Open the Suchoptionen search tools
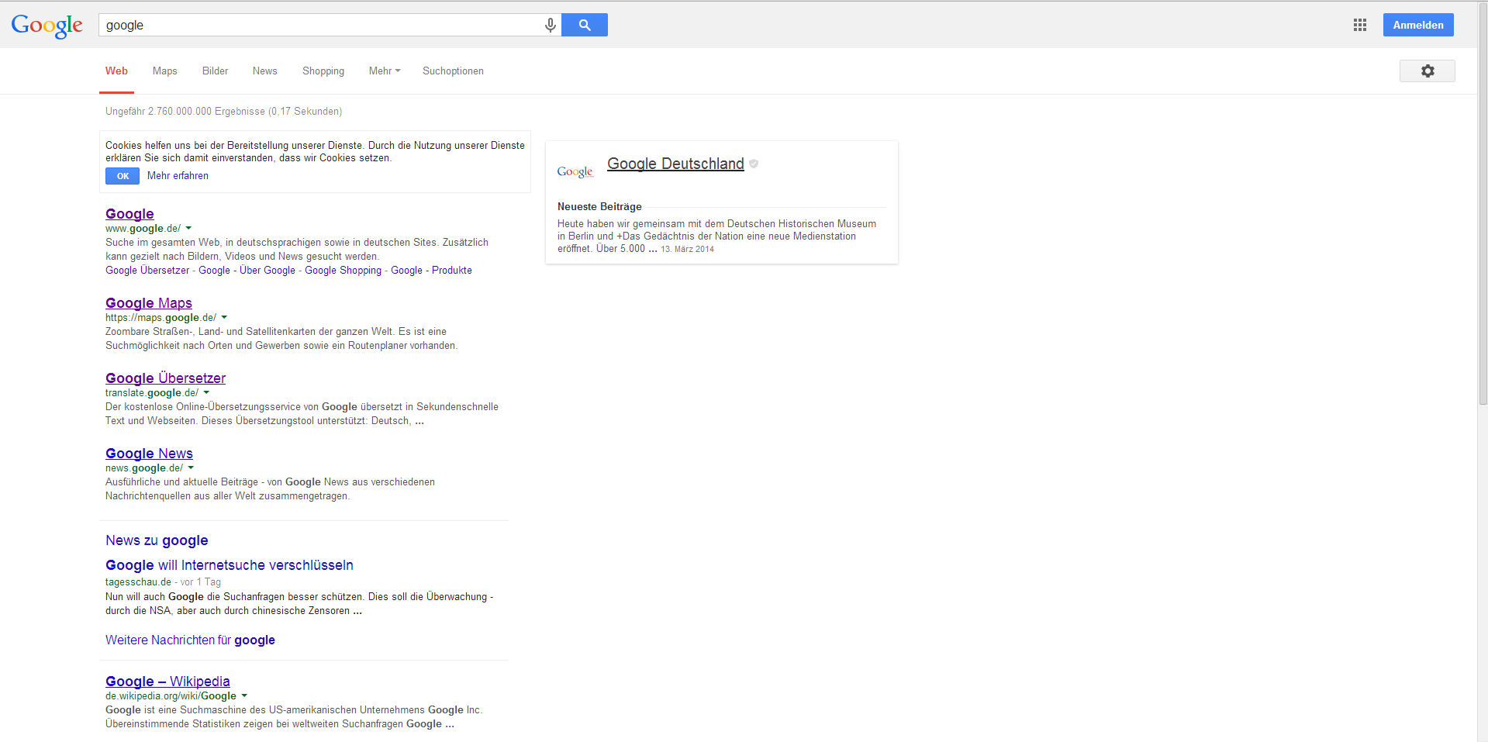 [x=453, y=71]
